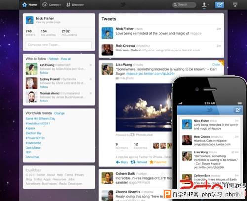Open the Election Day trend
This screenshot has width=247, height=201.
[34, 133]
